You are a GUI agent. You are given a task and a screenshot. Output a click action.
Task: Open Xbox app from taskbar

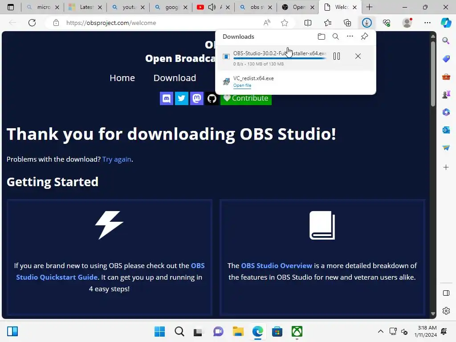pos(297,331)
